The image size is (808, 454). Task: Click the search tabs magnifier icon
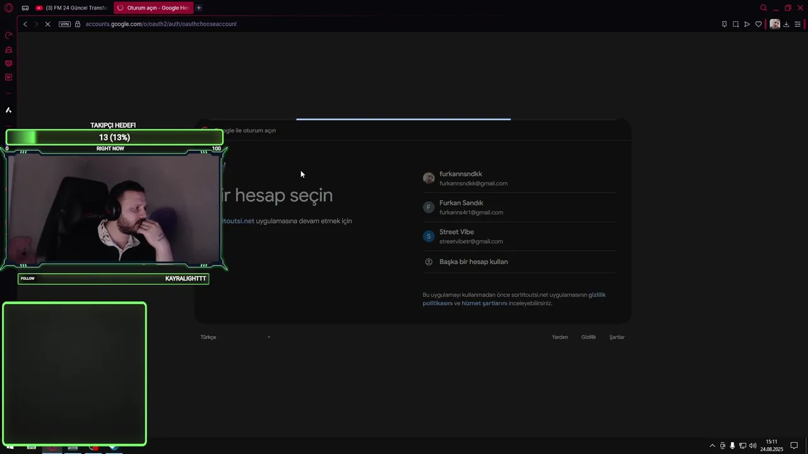tap(763, 8)
